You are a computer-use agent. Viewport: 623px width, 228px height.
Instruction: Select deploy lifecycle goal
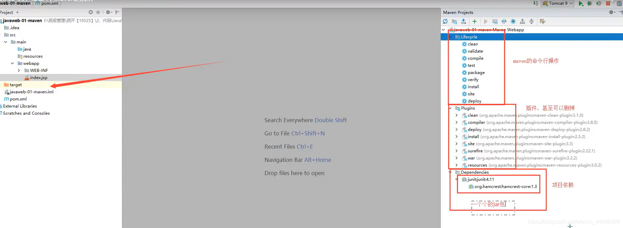pyautogui.click(x=472, y=101)
